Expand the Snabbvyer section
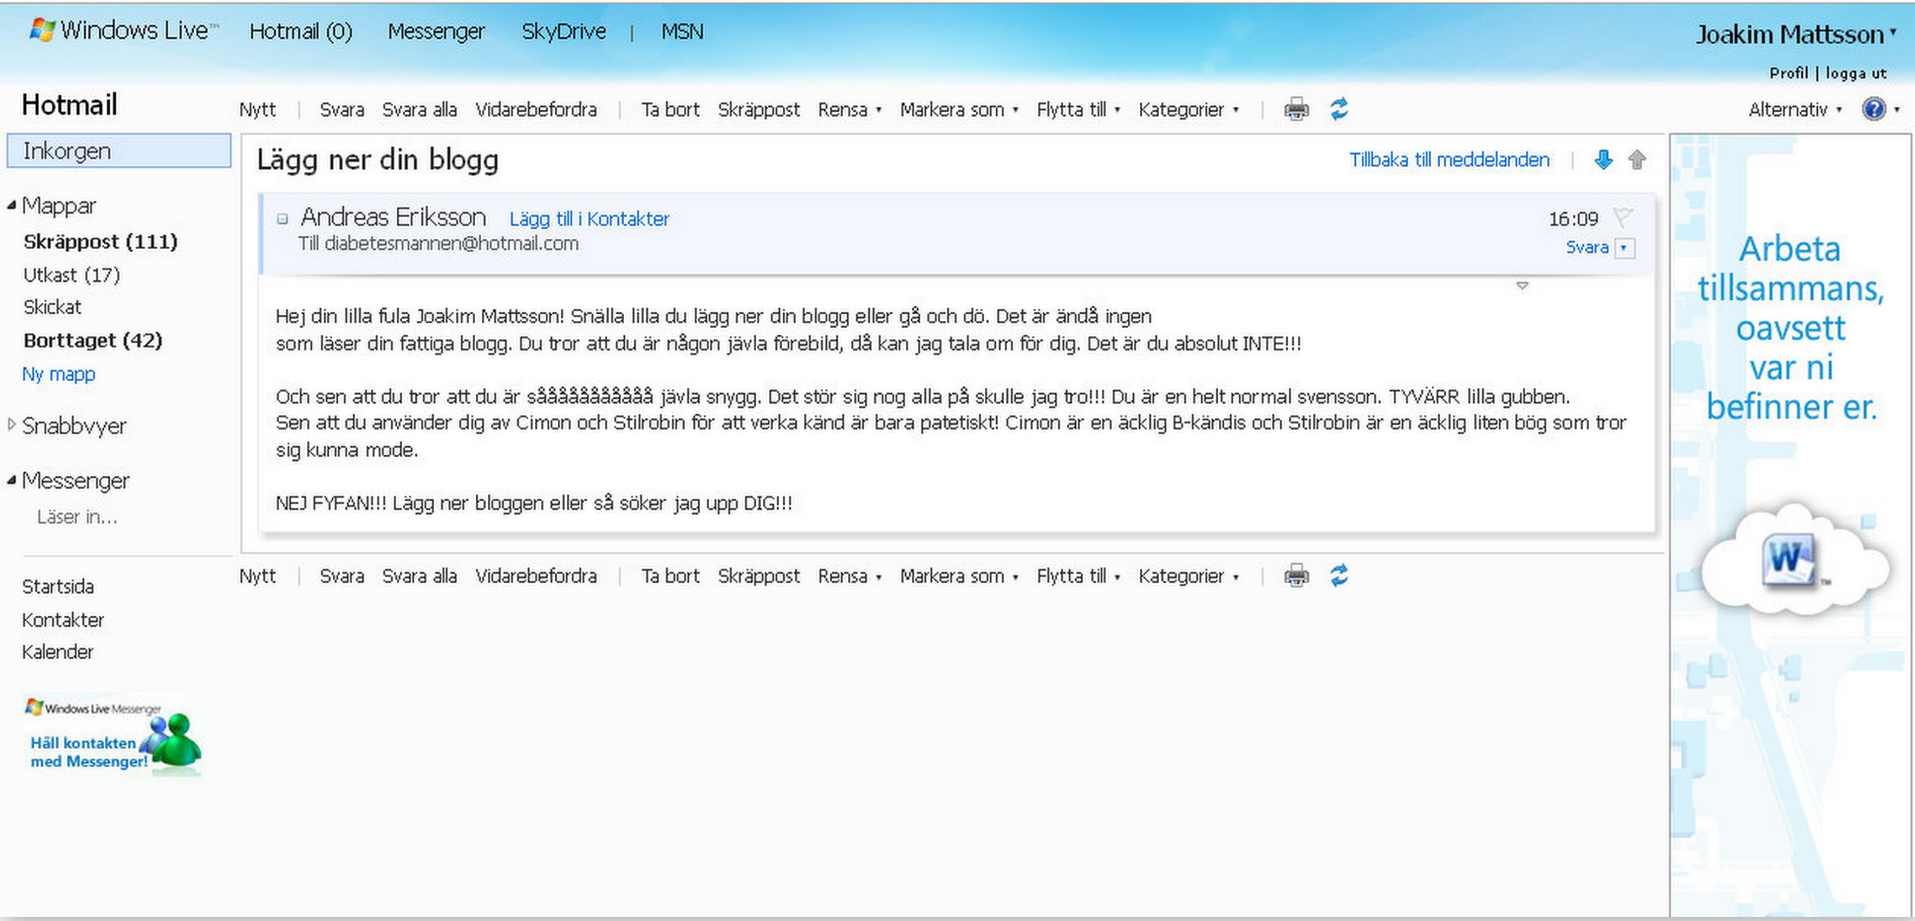Image resolution: width=1915 pixels, height=921 pixels. pos(11,425)
